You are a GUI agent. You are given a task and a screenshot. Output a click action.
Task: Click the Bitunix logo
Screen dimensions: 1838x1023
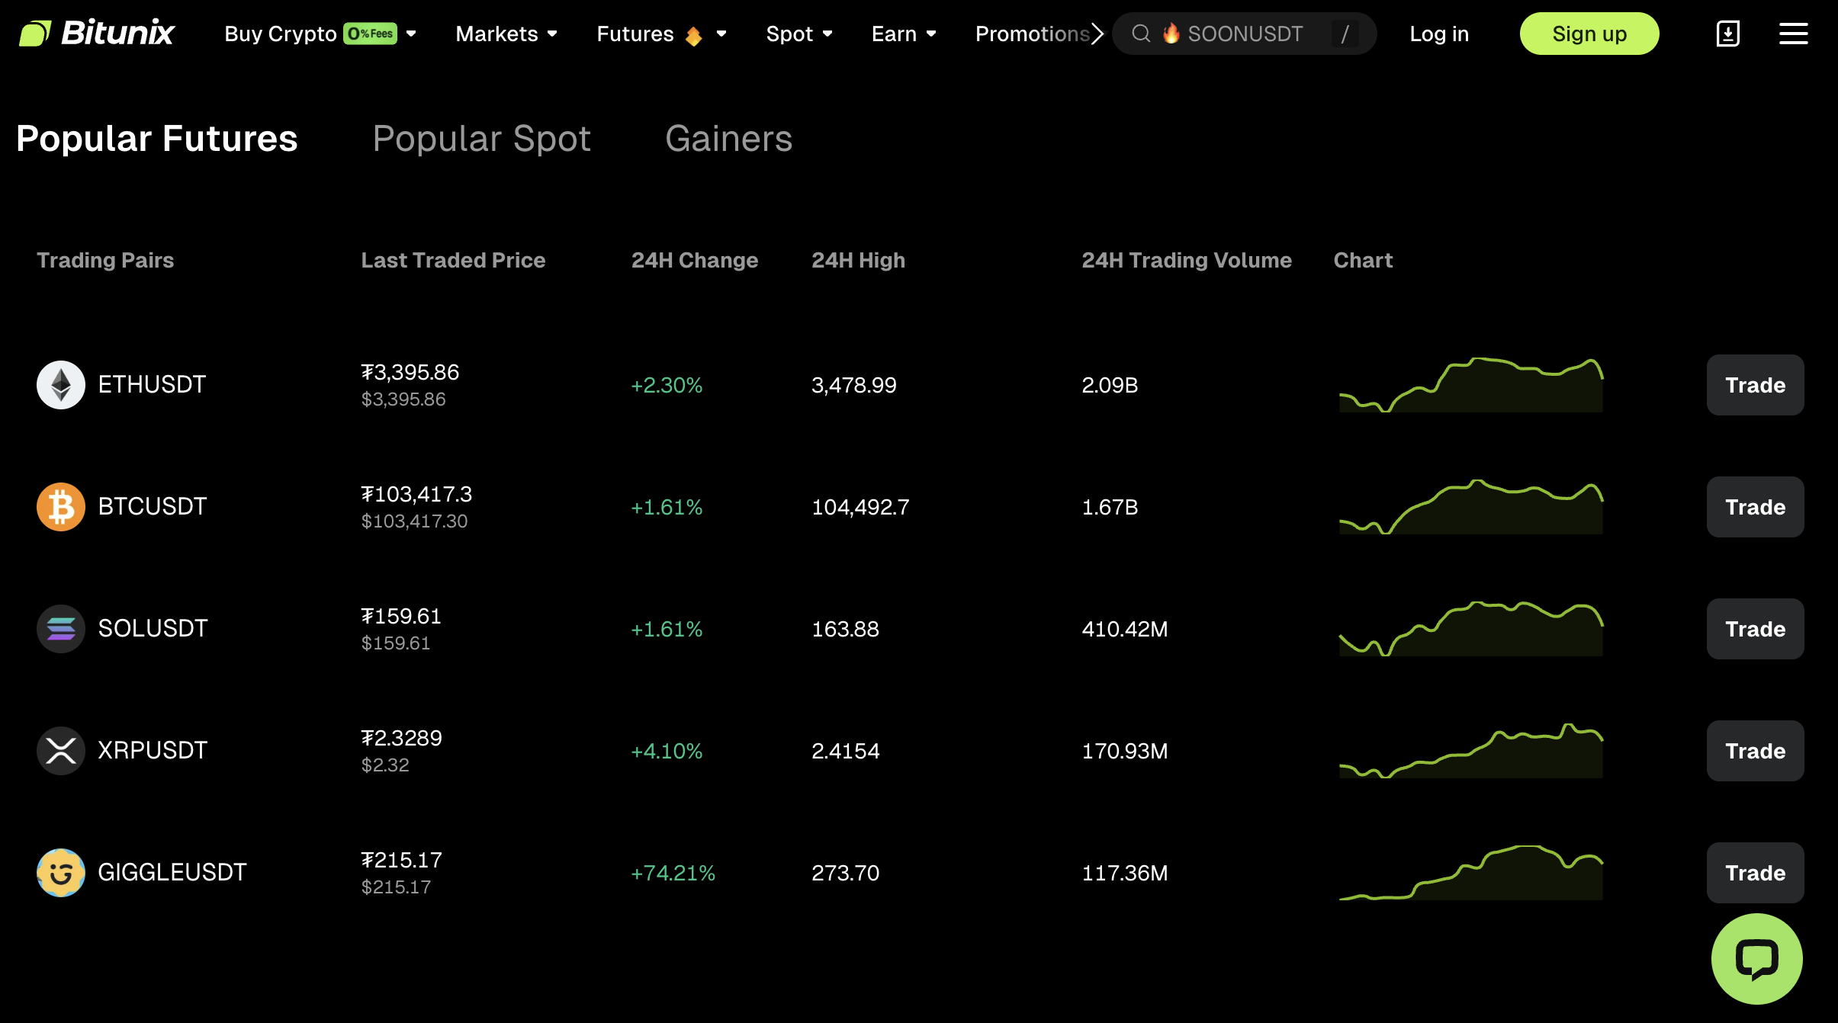click(x=96, y=34)
